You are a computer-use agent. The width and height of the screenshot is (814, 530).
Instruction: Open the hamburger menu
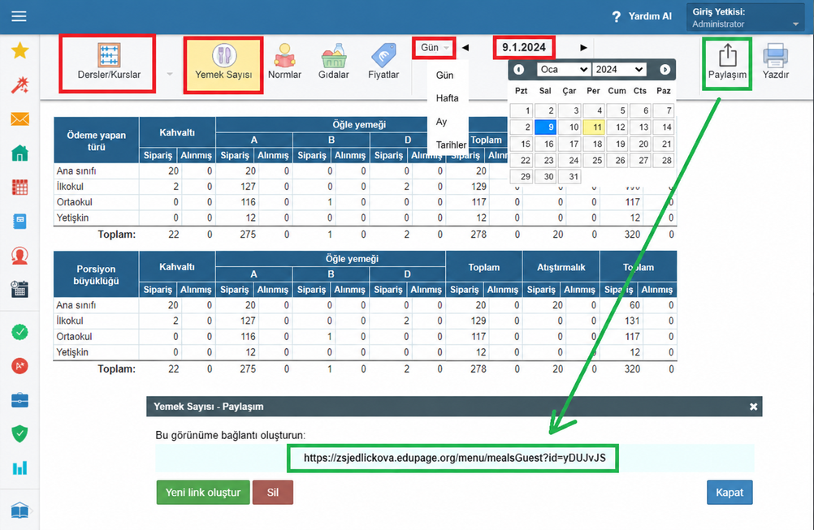19,16
